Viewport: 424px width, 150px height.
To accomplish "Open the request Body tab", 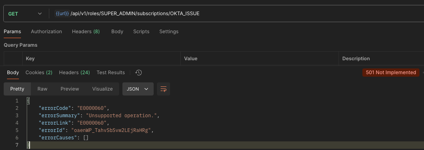I will pyautogui.click(x=117, y=32).
